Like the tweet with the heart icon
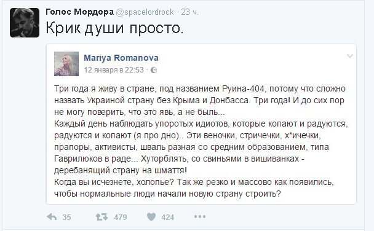 pyautogui.click(x=151, y=217)
